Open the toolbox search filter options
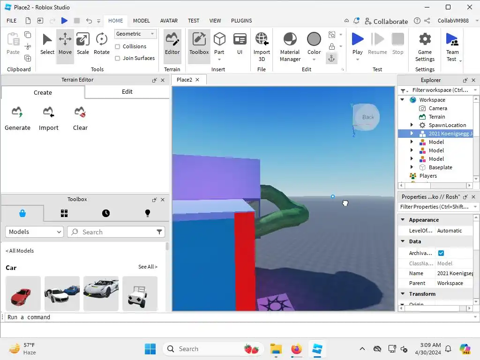The height and width of the screenshot is (360, 480). click(159, 232)
